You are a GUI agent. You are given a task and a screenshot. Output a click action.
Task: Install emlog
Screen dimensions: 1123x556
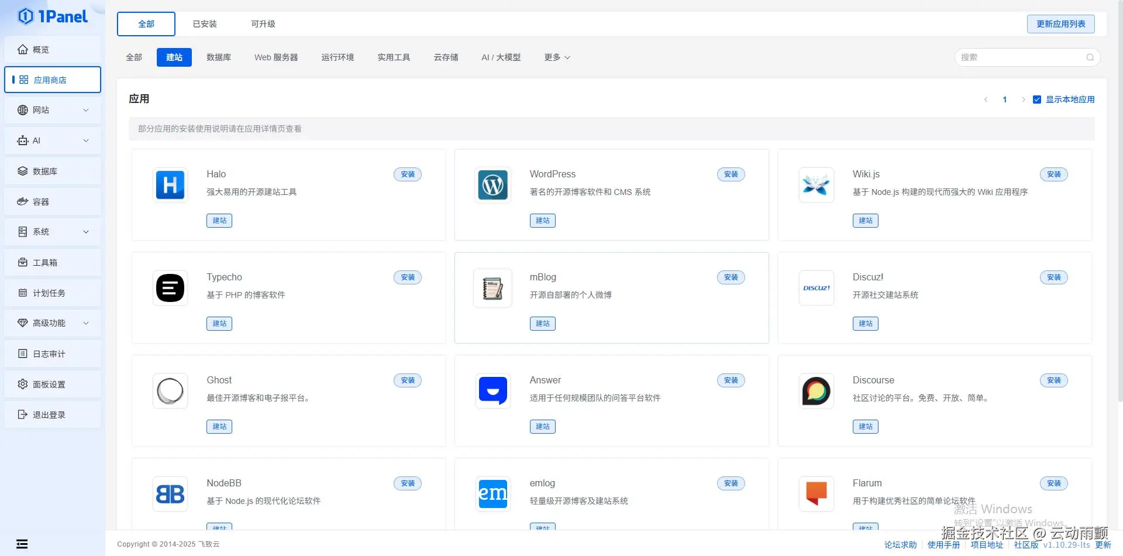[x=731, y=483]
